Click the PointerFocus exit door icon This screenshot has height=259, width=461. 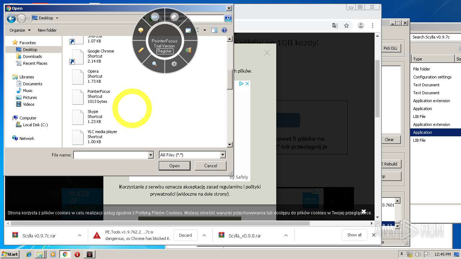click(188, 50)
